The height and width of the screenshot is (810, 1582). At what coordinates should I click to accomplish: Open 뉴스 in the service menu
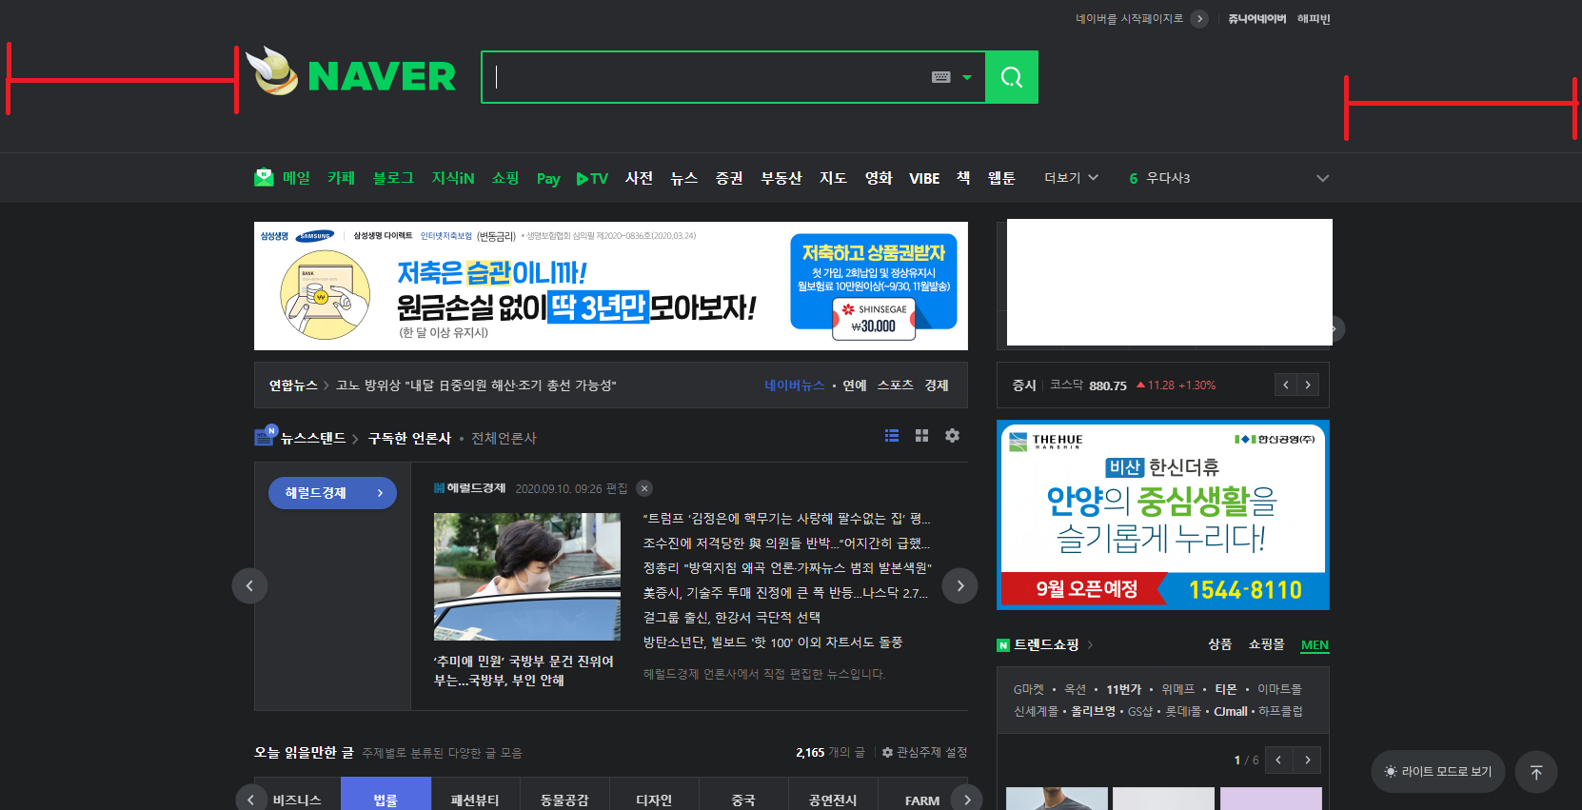tap(684, 178)
